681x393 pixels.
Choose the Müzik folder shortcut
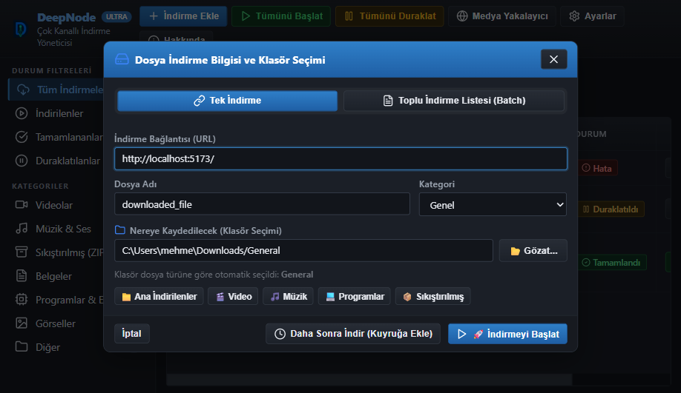[288, 296]
